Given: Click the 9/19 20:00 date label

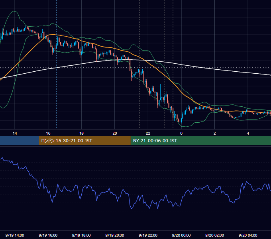Looking at the screenshot, I should tap(115, 235).
